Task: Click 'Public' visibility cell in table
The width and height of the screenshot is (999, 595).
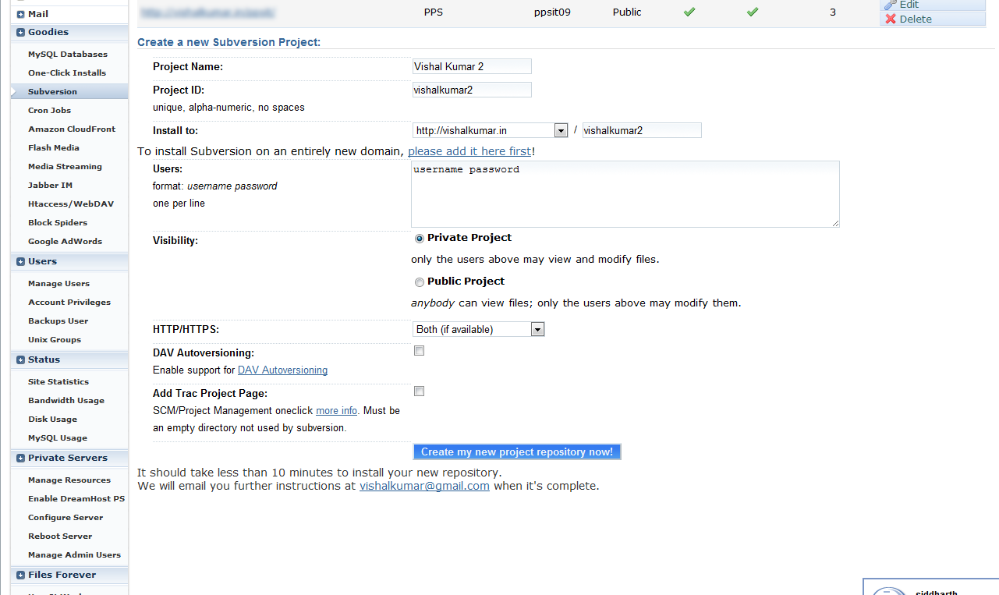Action: 627,12
